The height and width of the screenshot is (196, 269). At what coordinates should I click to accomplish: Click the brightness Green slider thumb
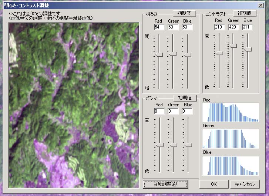(172, 54)
